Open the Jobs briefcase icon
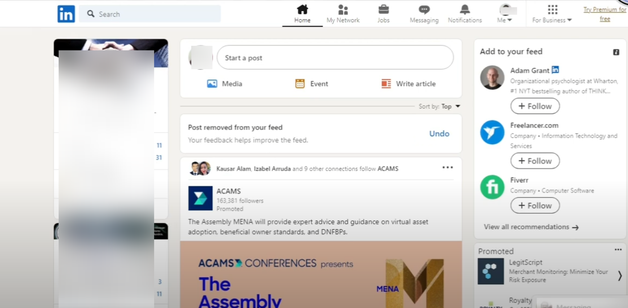 [384, 9]
